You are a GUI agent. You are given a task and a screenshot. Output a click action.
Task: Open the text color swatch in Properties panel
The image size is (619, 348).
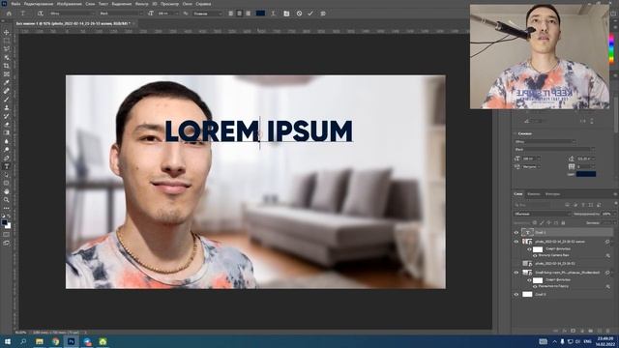(x=586, y=174)
